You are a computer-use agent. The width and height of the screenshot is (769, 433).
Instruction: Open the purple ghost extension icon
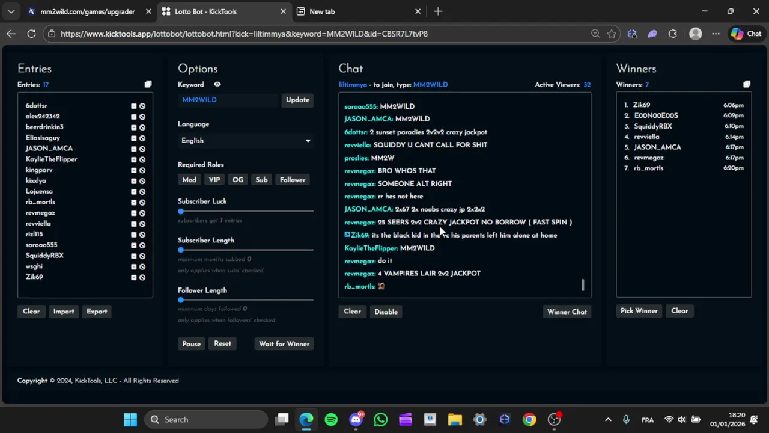[652, 34]
